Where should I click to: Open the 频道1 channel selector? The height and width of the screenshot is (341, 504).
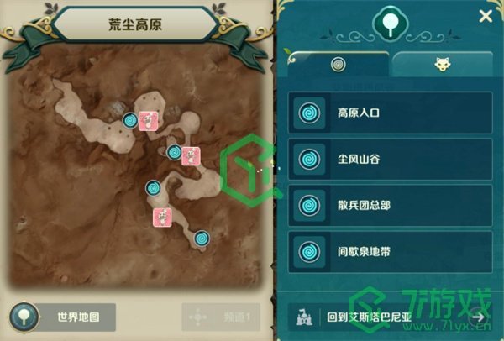point(221,317)
